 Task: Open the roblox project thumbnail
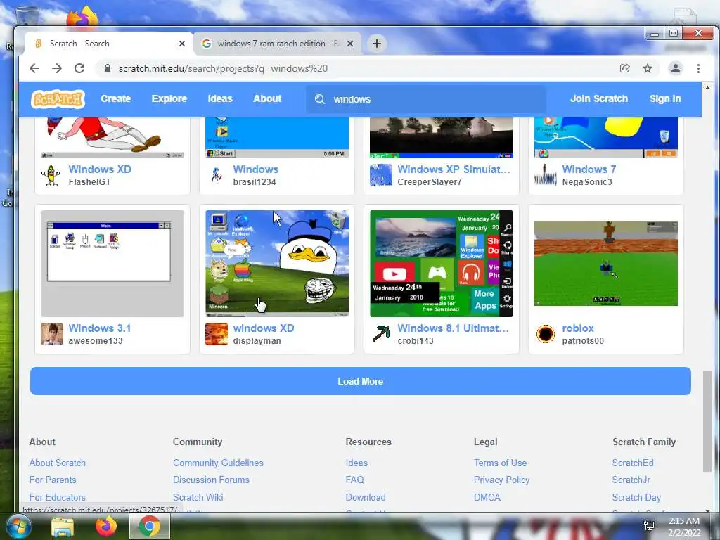(606, 264)
